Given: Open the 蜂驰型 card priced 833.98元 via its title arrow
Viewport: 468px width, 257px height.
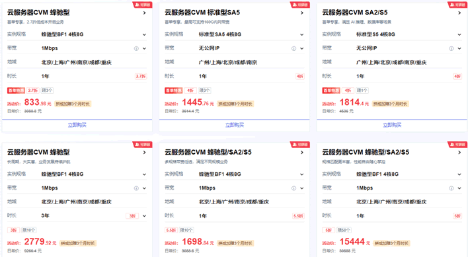Looking at the screenshot, I should tap(145, 13).
